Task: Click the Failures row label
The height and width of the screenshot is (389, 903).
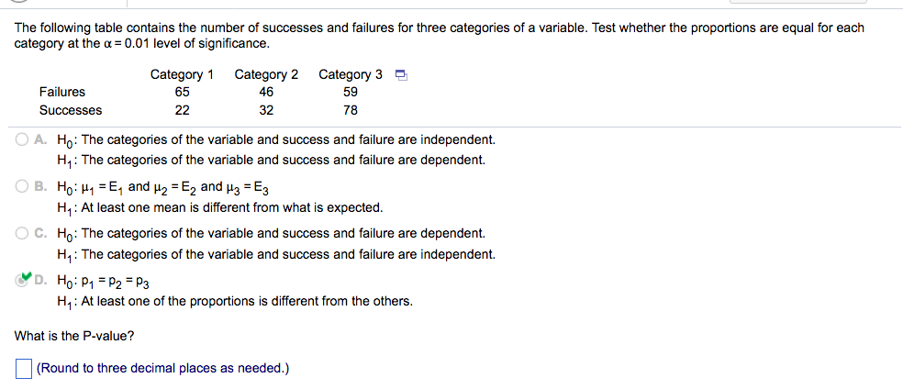Action: 62,92
